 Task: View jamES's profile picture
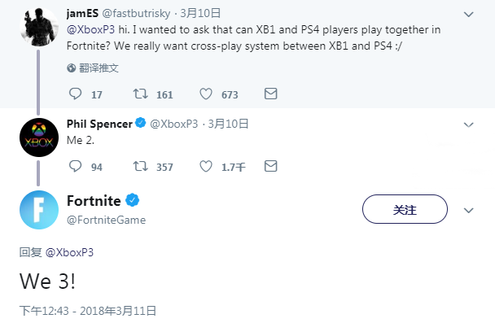pos(39,27)
